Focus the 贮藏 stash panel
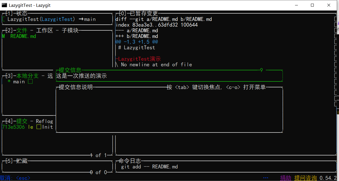The width and height of the screenshot is (339, 181). pos(57,167)
